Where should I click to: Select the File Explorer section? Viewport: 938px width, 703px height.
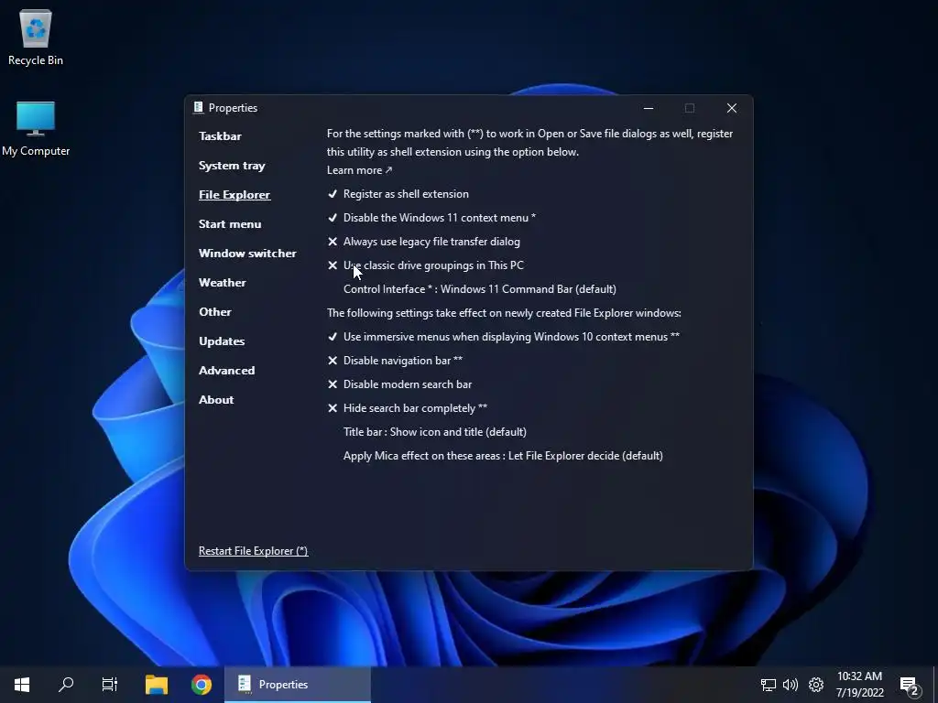point(234,195)
